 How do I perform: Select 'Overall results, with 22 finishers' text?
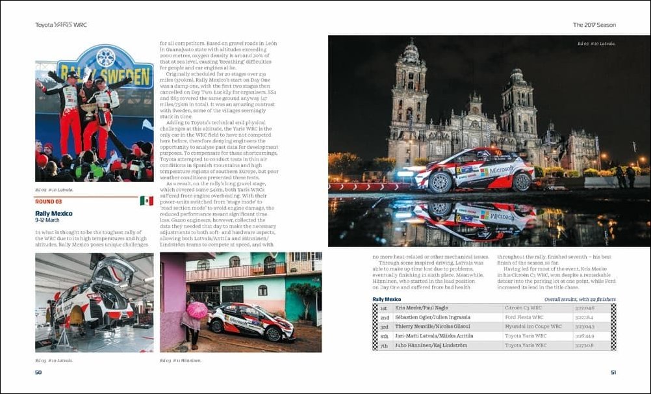(x=580, y=299)
